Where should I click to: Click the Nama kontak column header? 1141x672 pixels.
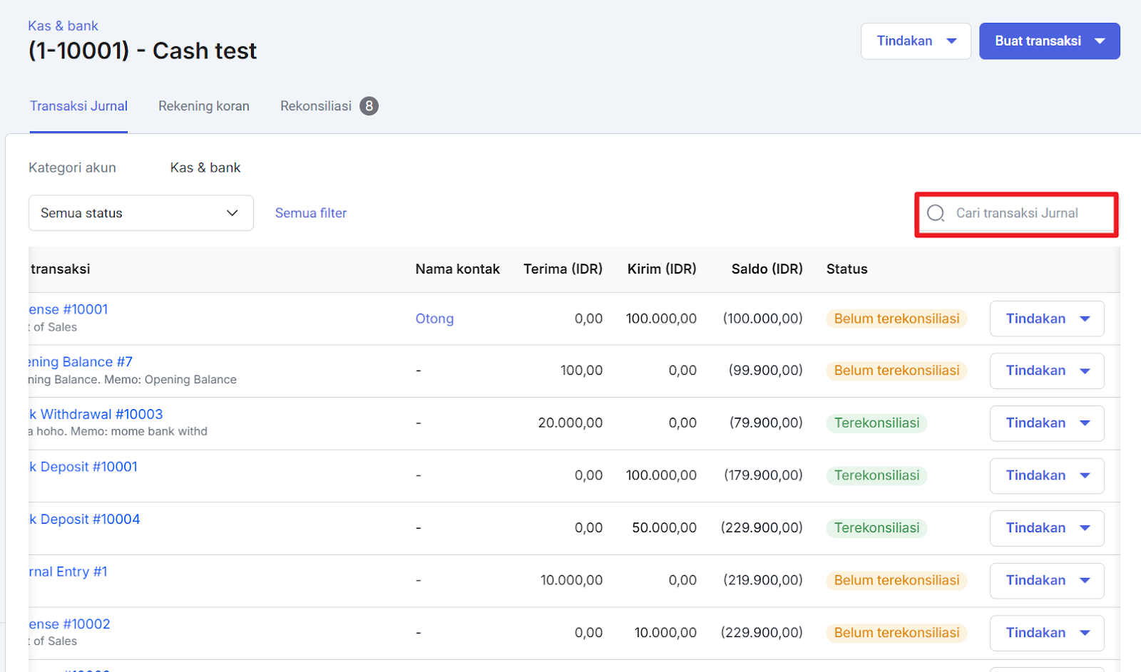coord(458,269)
